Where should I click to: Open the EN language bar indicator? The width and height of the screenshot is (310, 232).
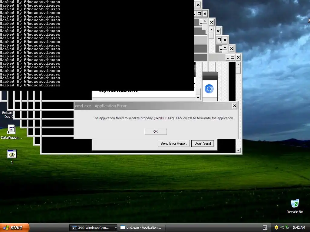(265, 228)
